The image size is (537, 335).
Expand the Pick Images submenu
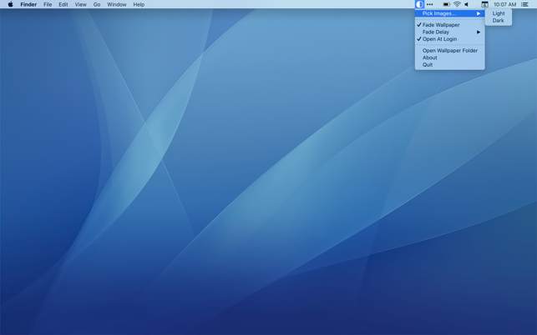pos(449,13)
